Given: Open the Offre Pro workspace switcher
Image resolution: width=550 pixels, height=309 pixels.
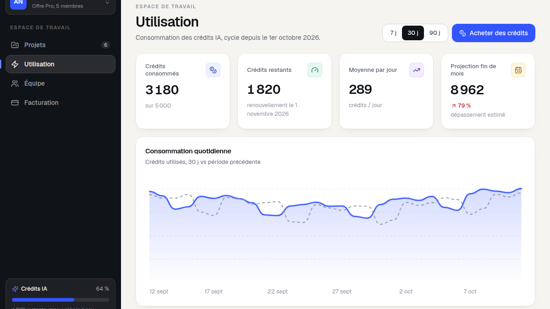Looking at the screenshot, I should coord(60,5).
